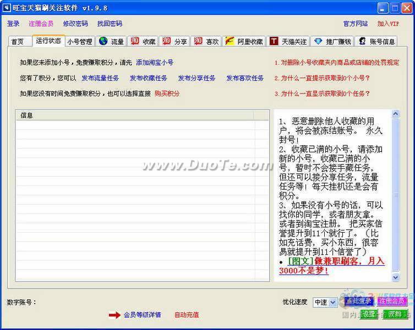The width and height of the screenshot is (415, 330).
Task: Open the 喜欢 tab
Action: coord(206,41)
